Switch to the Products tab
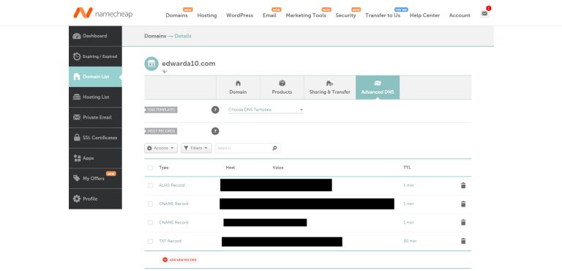 click(x=282, y=88)
